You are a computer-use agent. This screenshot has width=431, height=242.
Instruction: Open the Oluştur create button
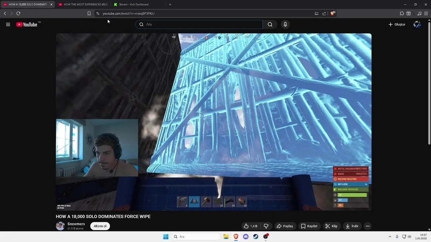397,24
